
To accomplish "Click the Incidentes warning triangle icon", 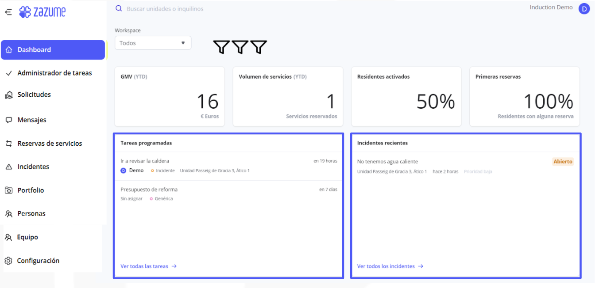I will coord(9,167).
